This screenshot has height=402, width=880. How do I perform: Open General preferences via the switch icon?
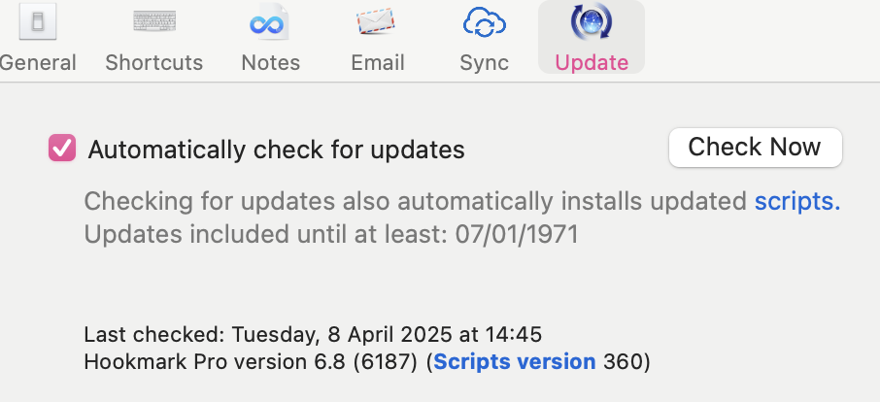click(38, 21)
